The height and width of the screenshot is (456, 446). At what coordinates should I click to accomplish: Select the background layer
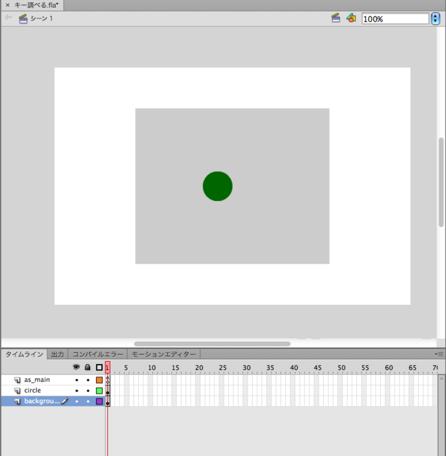(x=42, y=401)
